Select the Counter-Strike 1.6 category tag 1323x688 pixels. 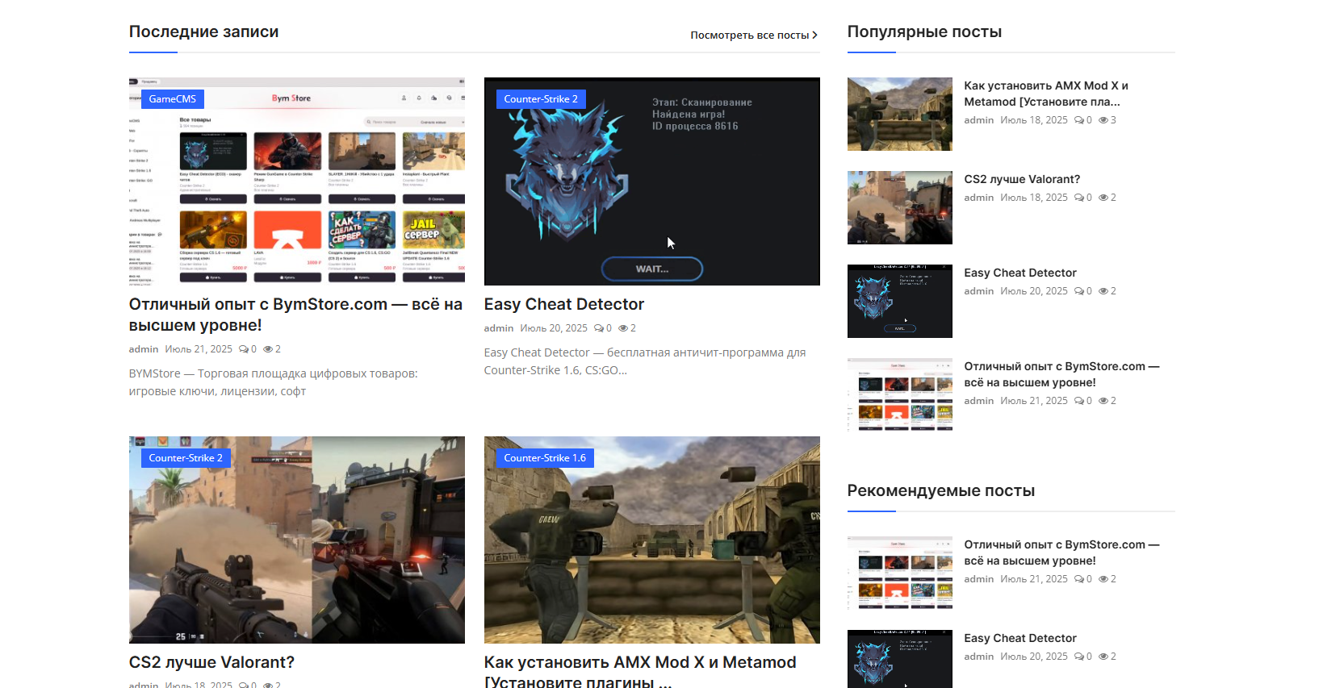pos(544,458)
